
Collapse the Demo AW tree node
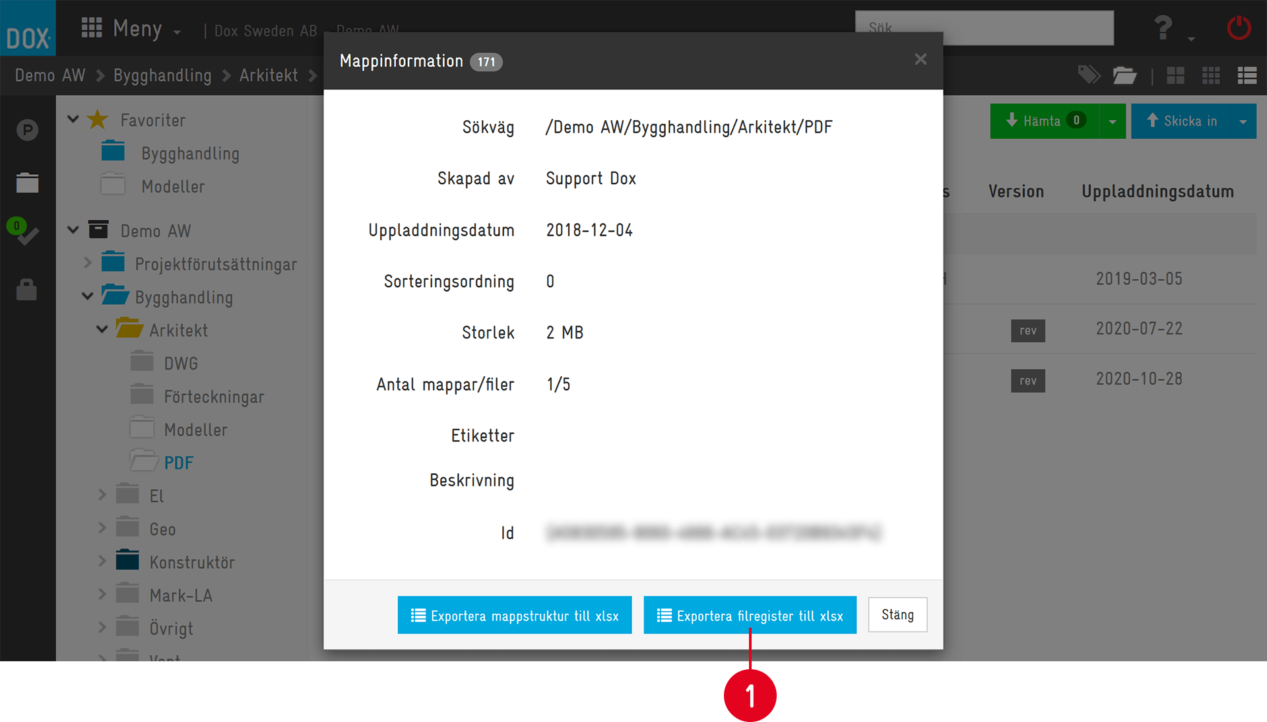click(x=73, y=230)
